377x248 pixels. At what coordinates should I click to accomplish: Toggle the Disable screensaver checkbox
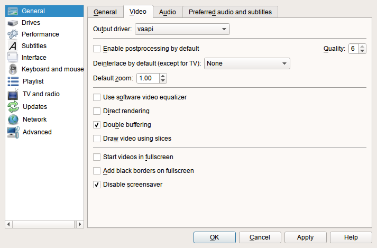tap(97, 185)
